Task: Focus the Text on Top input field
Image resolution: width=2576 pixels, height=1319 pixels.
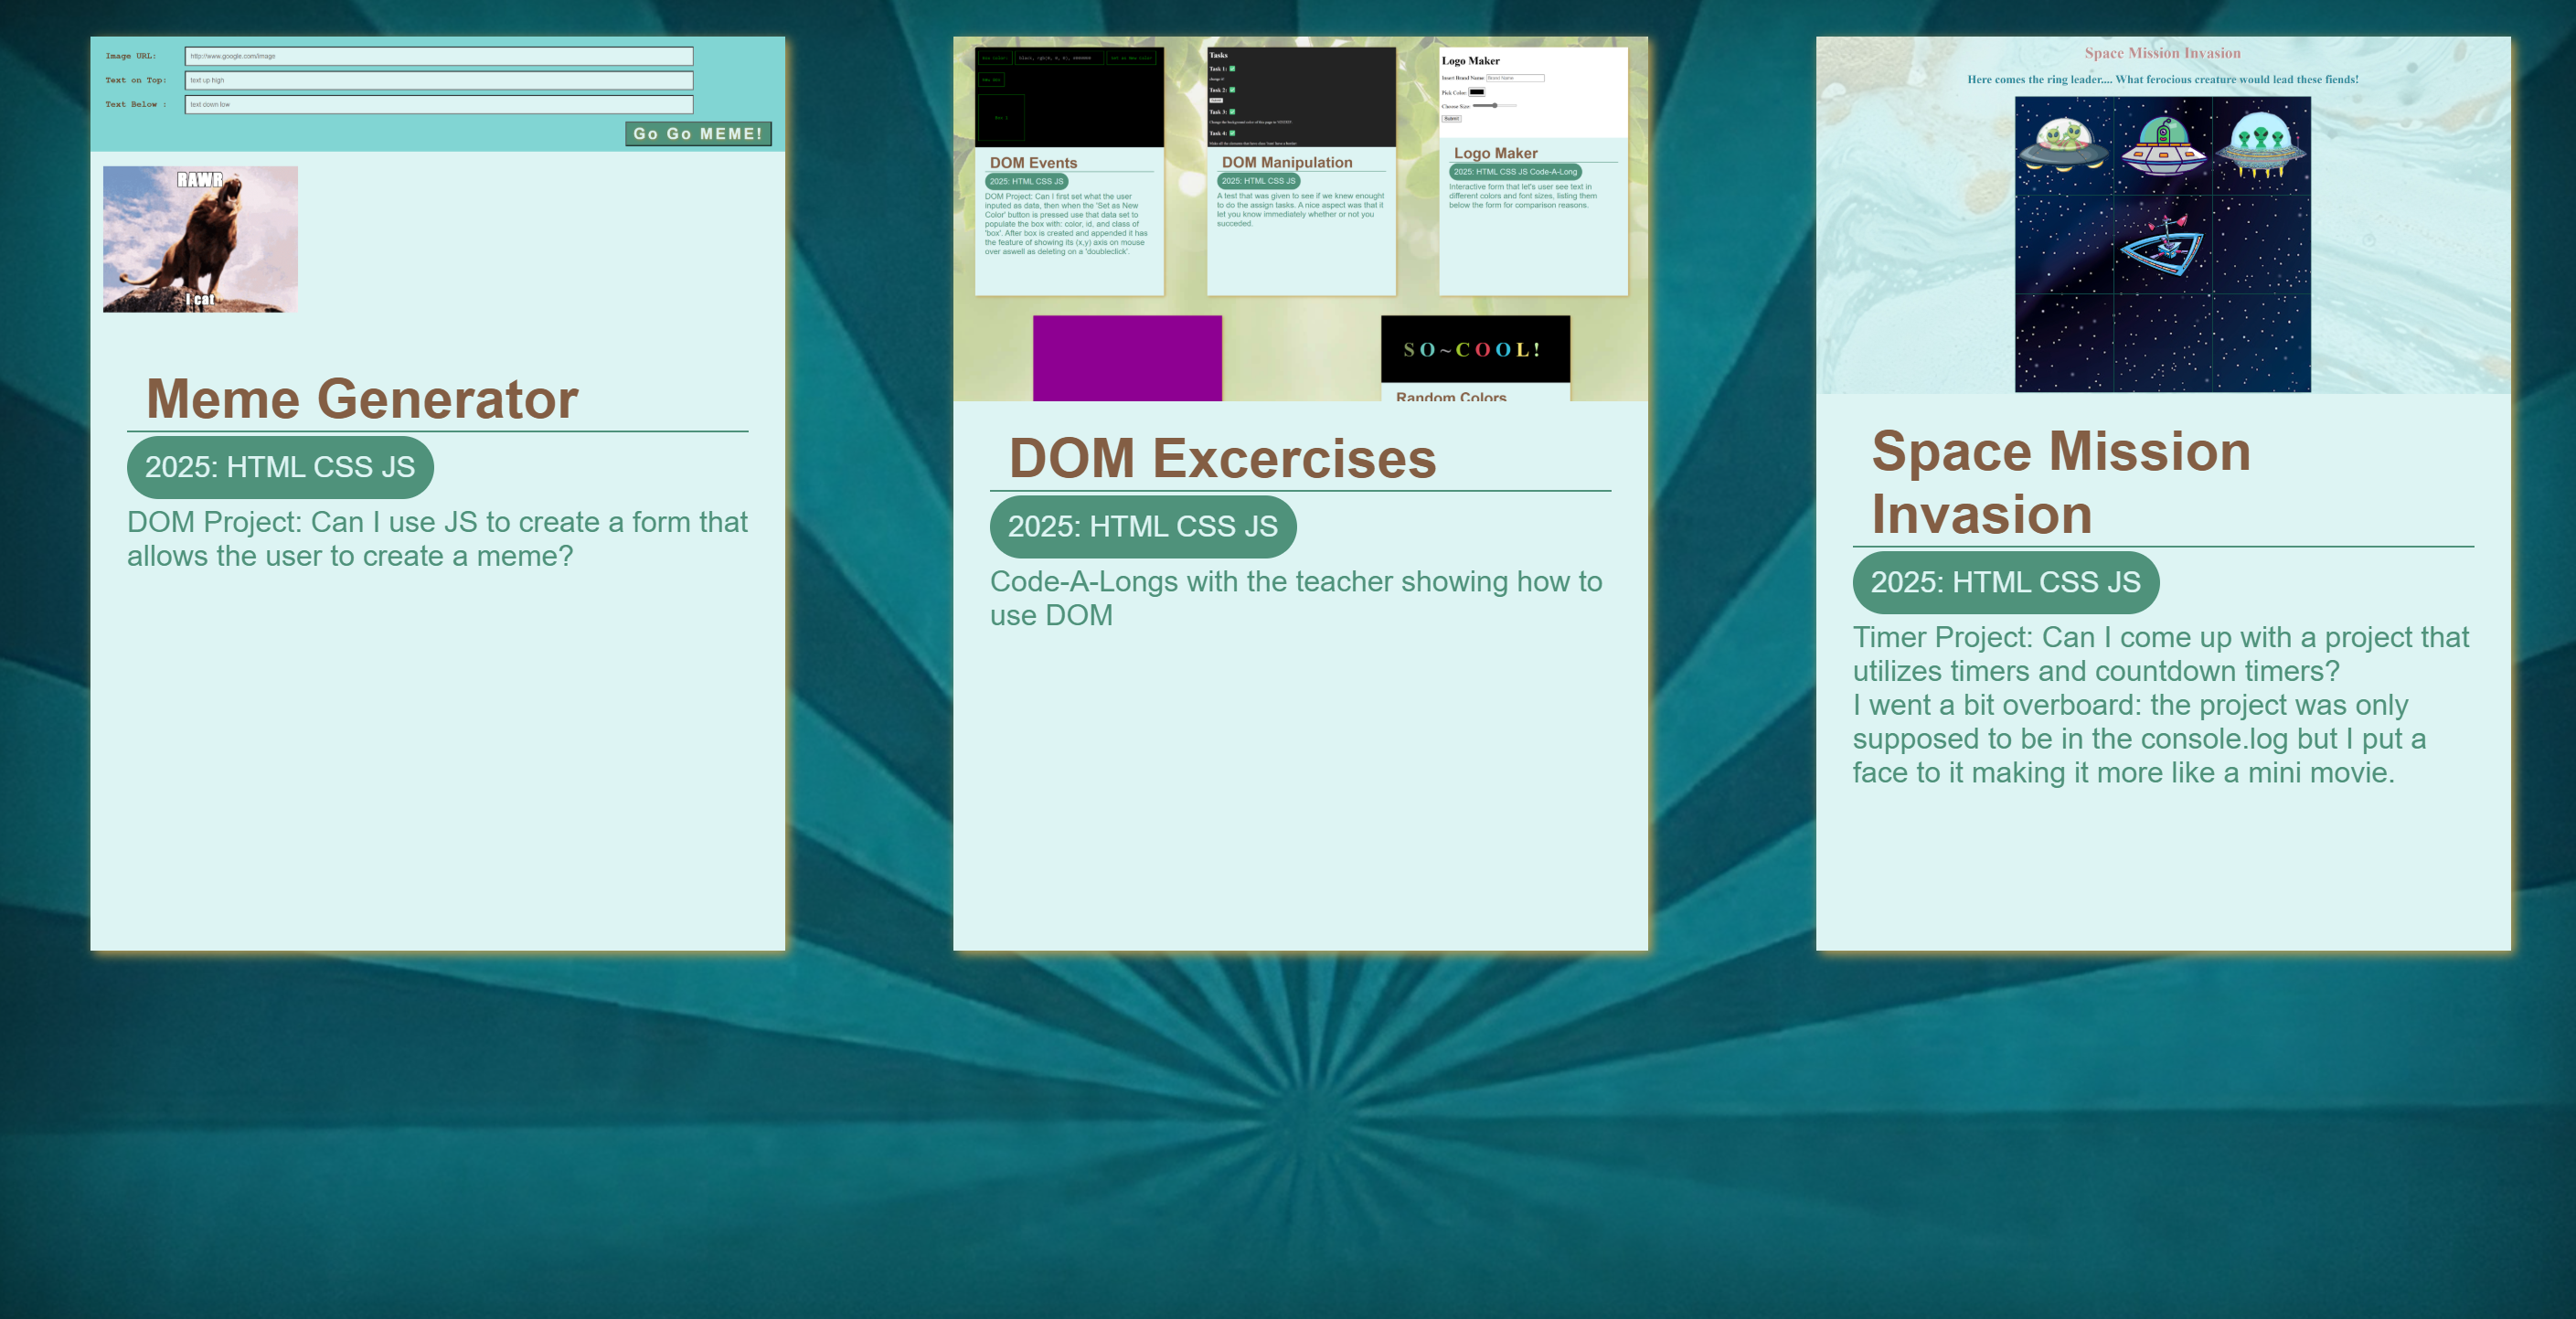Action: pyautogui.click(x=438, y=80)
